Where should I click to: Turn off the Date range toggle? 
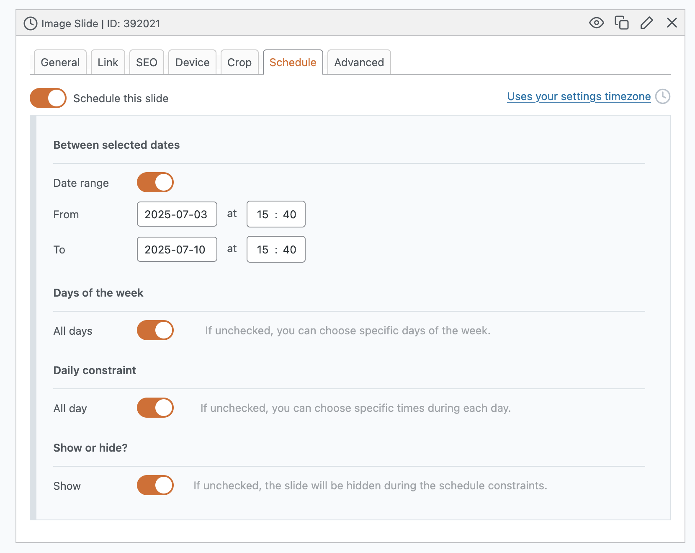(155, 183)
